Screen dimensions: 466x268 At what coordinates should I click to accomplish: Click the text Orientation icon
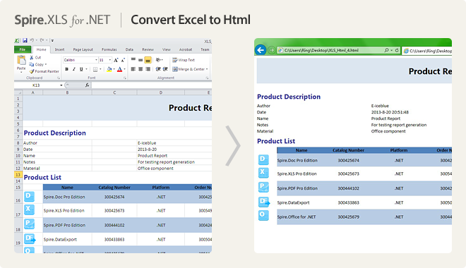point(158,60)
